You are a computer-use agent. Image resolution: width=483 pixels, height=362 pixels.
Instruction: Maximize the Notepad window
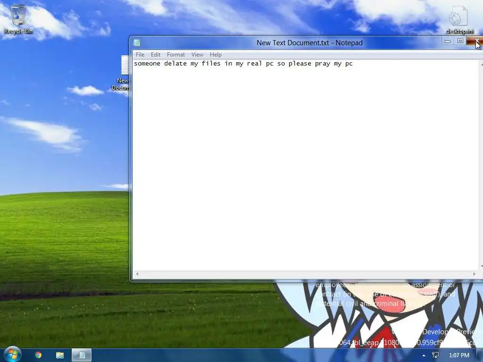460,41
